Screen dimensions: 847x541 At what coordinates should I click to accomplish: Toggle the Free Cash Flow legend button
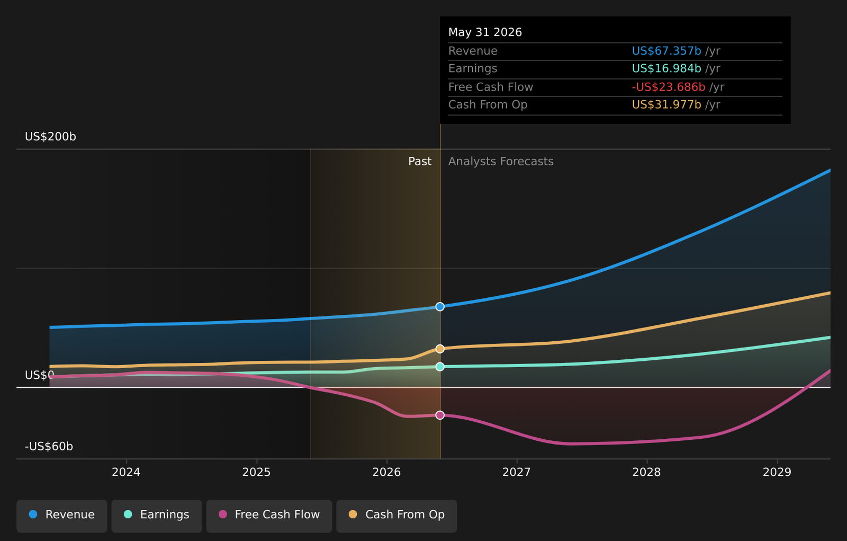pyautogui.click(x=269, y=516)
